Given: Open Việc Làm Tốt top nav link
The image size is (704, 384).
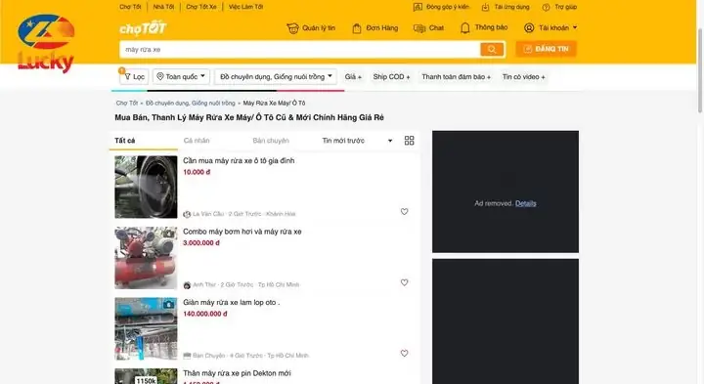Looking at the screenshot, I should click(246, 7).
